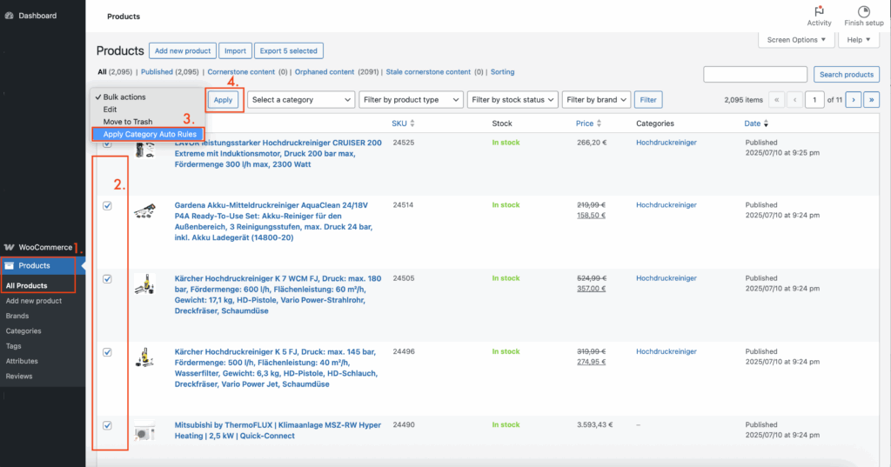Open Categories sidebar item
Screen dimensions: 891x467
pyautogui.click(x=23, y=330)
